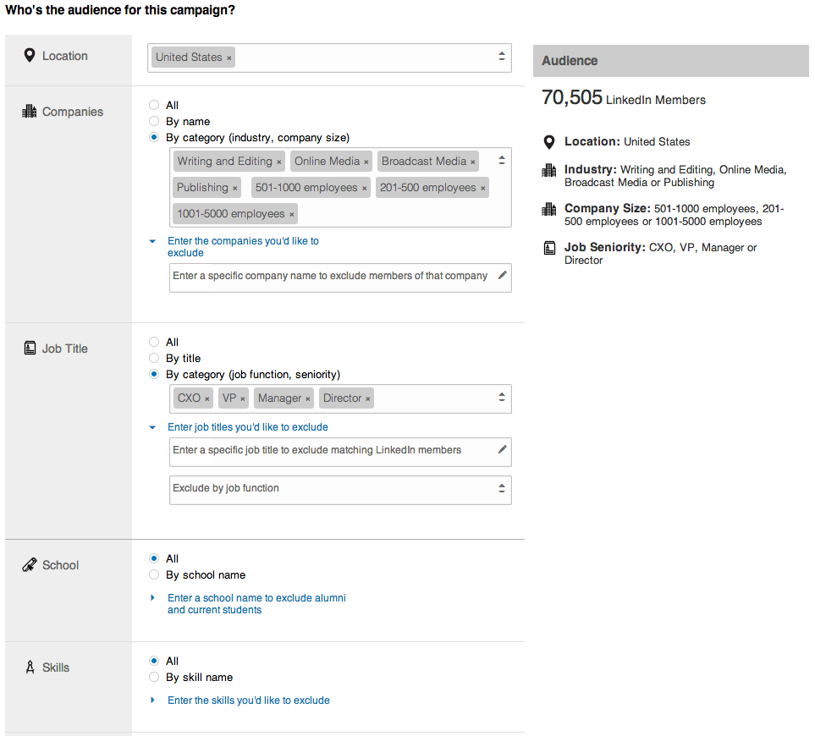Expand the job seniority category dropdown arrows

[501, 398]
